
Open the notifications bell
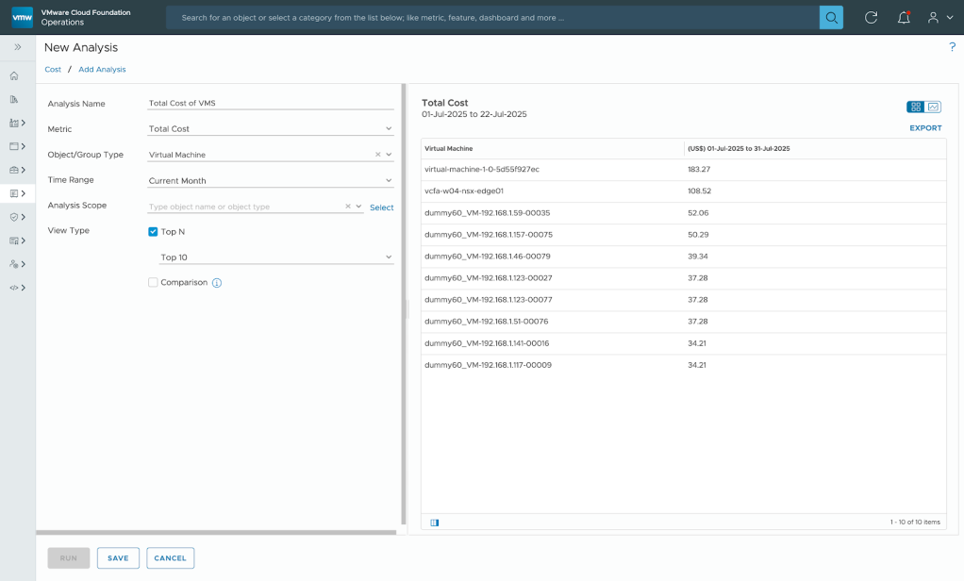click(904, 17)
